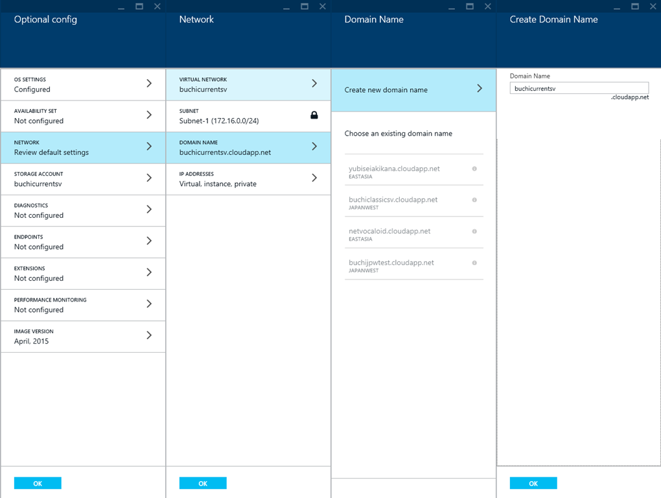Expand the Storage Account row chevron

click(x=149, y=178)
